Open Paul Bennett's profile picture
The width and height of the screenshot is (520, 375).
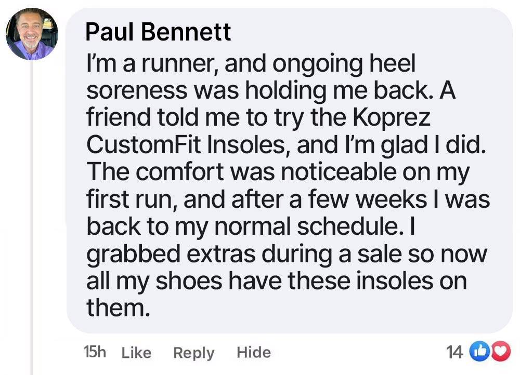point(32,34)
